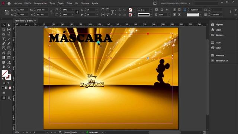The image size is (238, 134).
Task: Select the Scissors tool
Action: coord(4,53)
